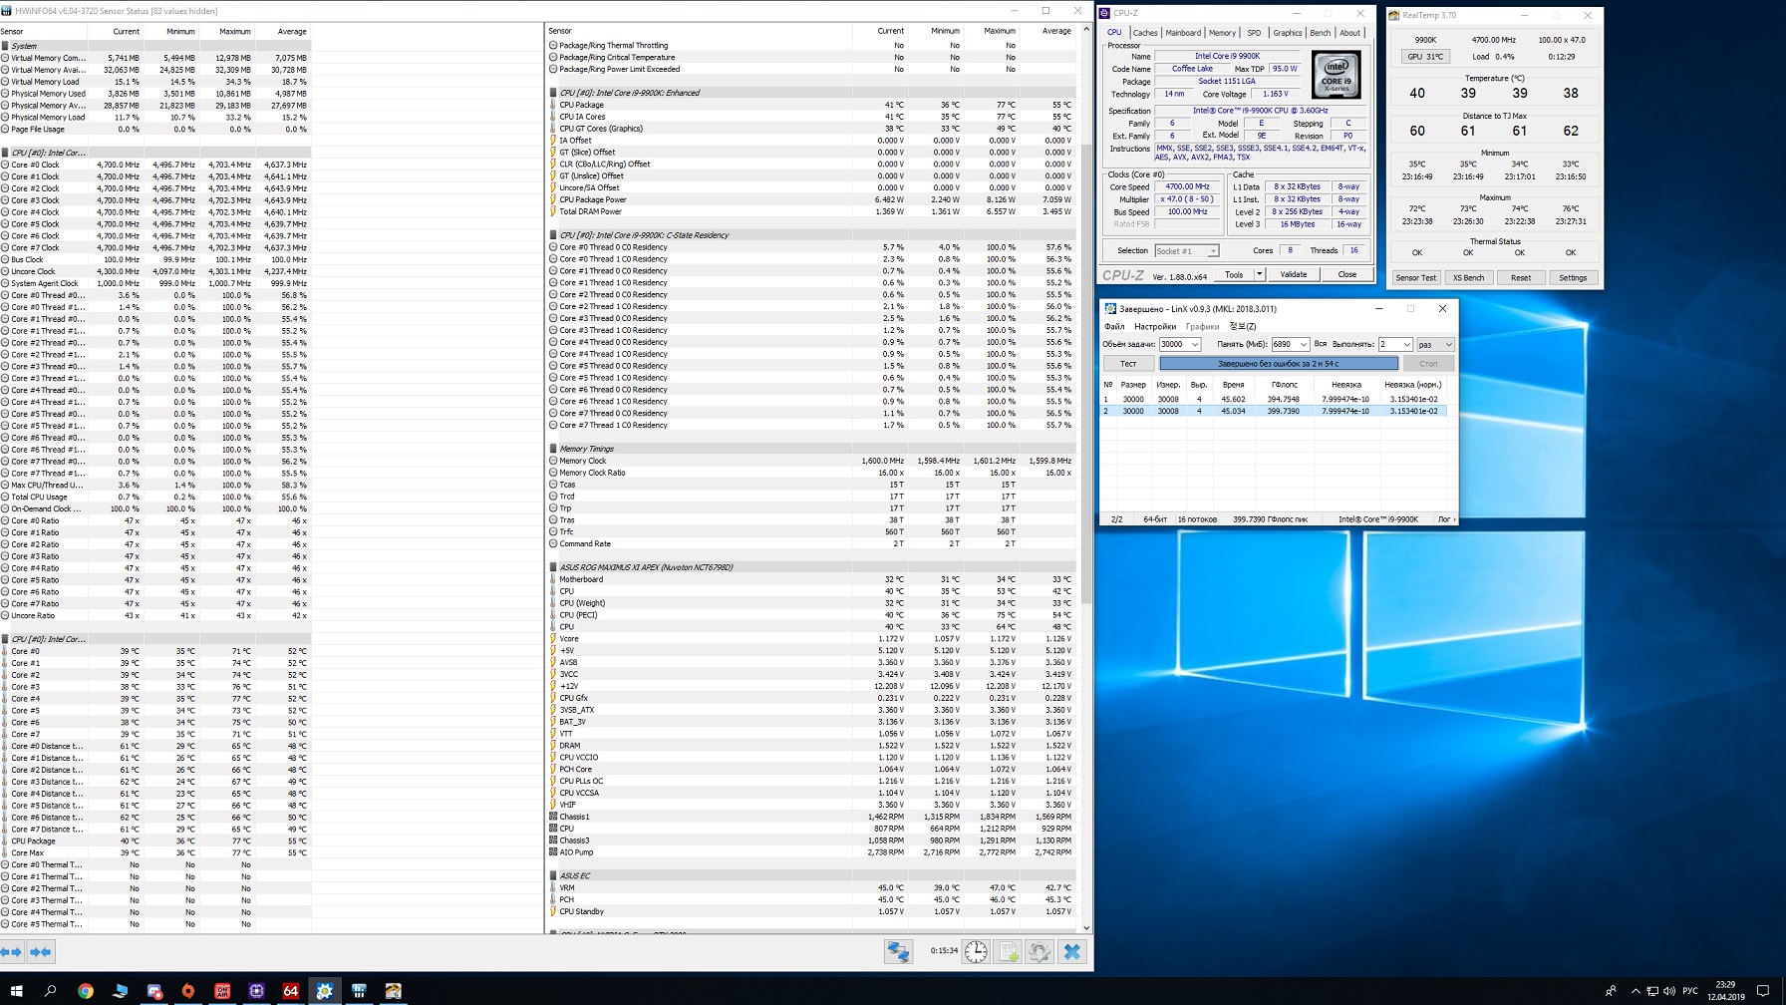
Task: Show hidden system tray icons
Action: pos(1636,991)
